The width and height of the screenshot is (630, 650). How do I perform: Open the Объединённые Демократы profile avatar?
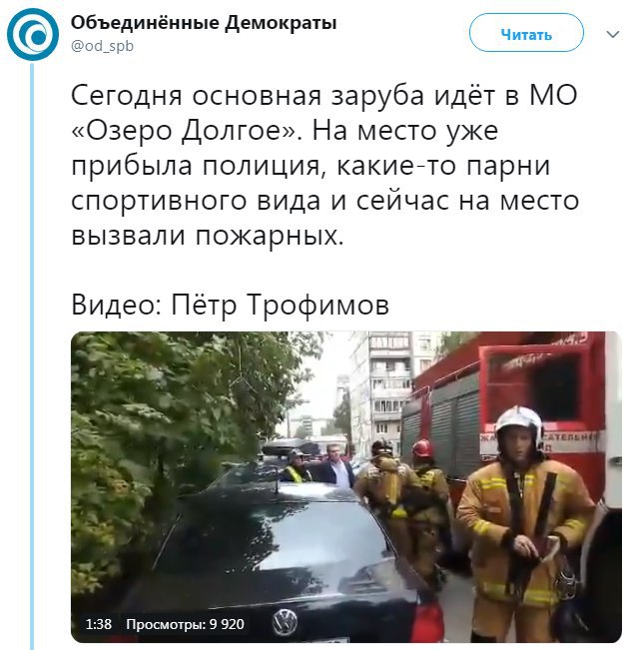[33, 34]
